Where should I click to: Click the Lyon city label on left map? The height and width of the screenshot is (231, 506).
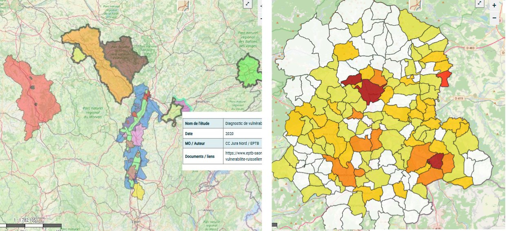point(136,222)
